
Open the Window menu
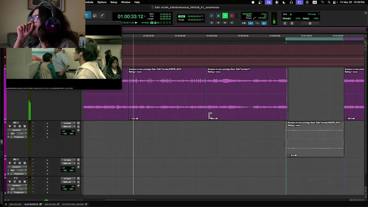126,2
